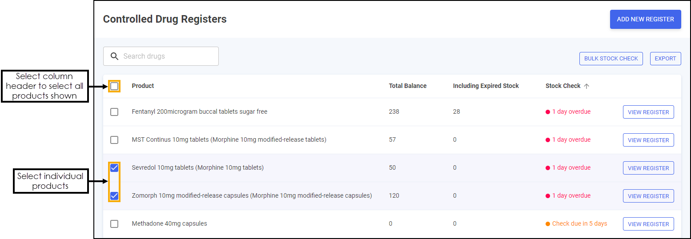
Task: Sort by Product column header
Action: coord(143,86)
